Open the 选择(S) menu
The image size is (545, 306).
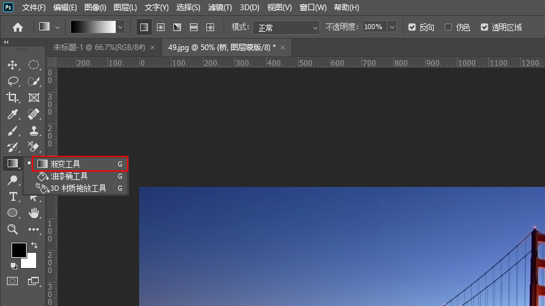point(188,7)
